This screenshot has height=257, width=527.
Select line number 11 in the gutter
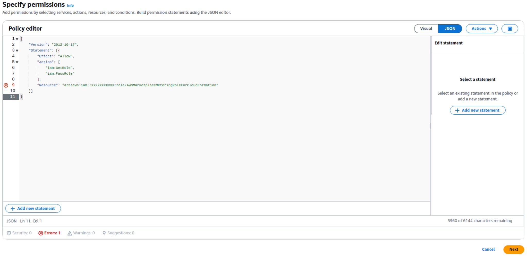coord(12,97)
